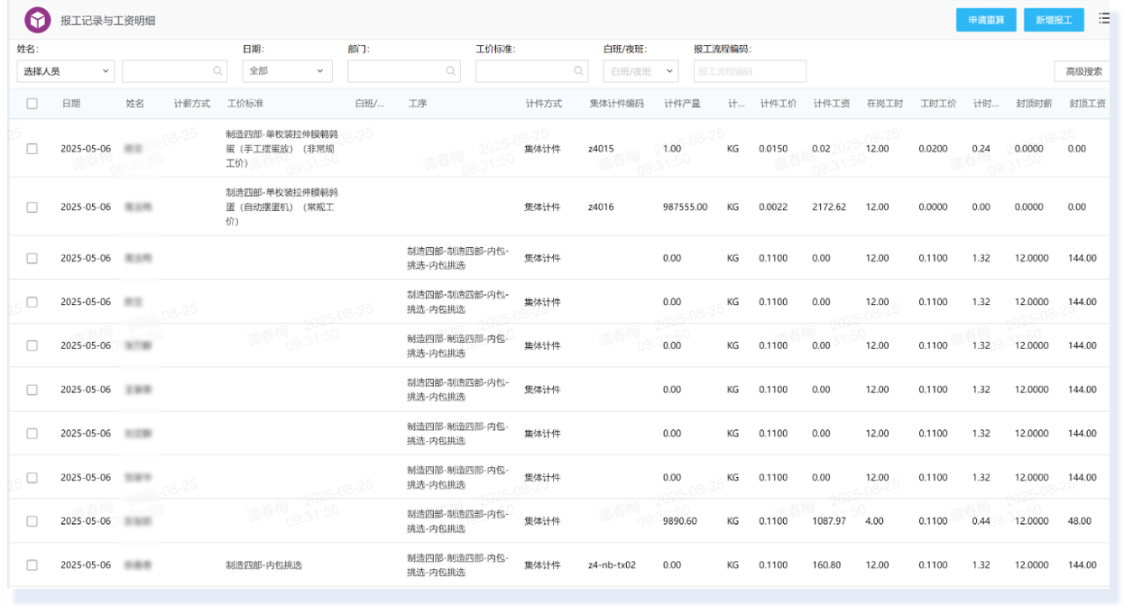Focus the 工价标准 filter search field
The height and width of the screenshot is (606, 1124).
click(x=532, y=71)
